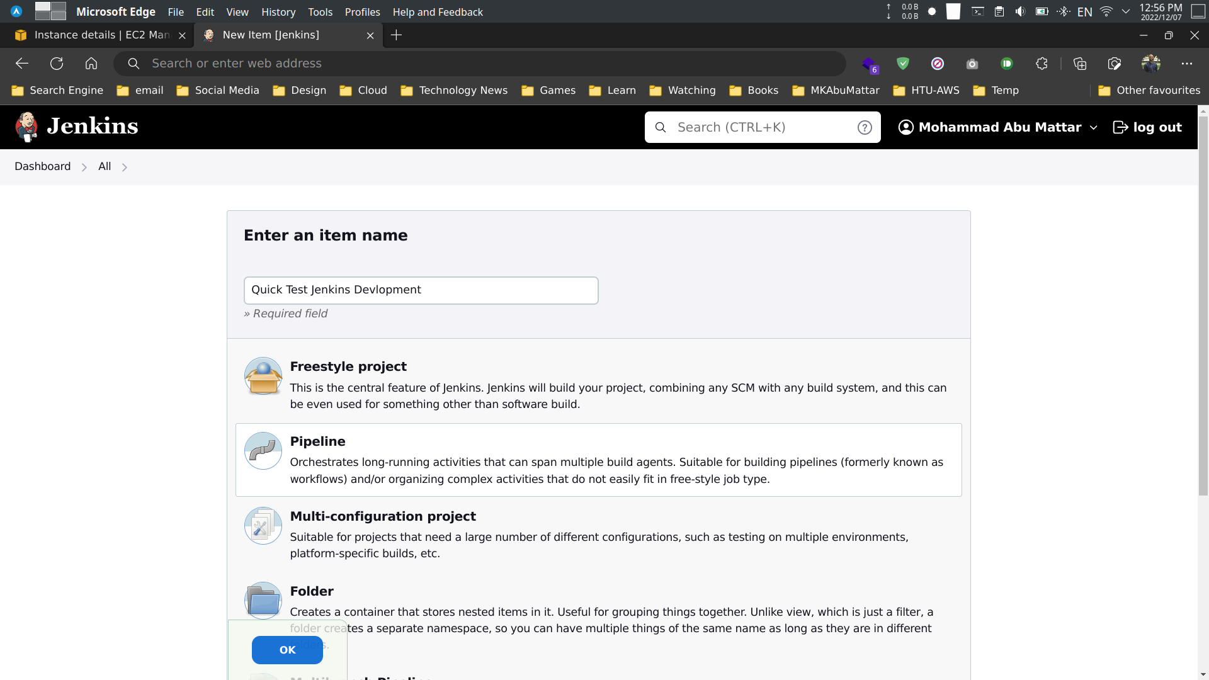This screenshot has width=1209, height=680.
Task: Choose the Multi-configuration project icon
Action: (263, 526)
